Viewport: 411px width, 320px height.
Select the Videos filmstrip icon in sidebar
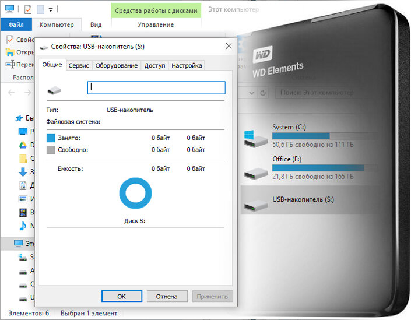(x=23, y=212)
